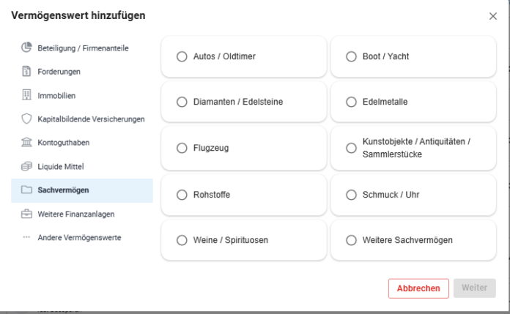Click the bank icon beside Kontoguthaben
This screenshot has width=510, height=314.
coord(26,143)
